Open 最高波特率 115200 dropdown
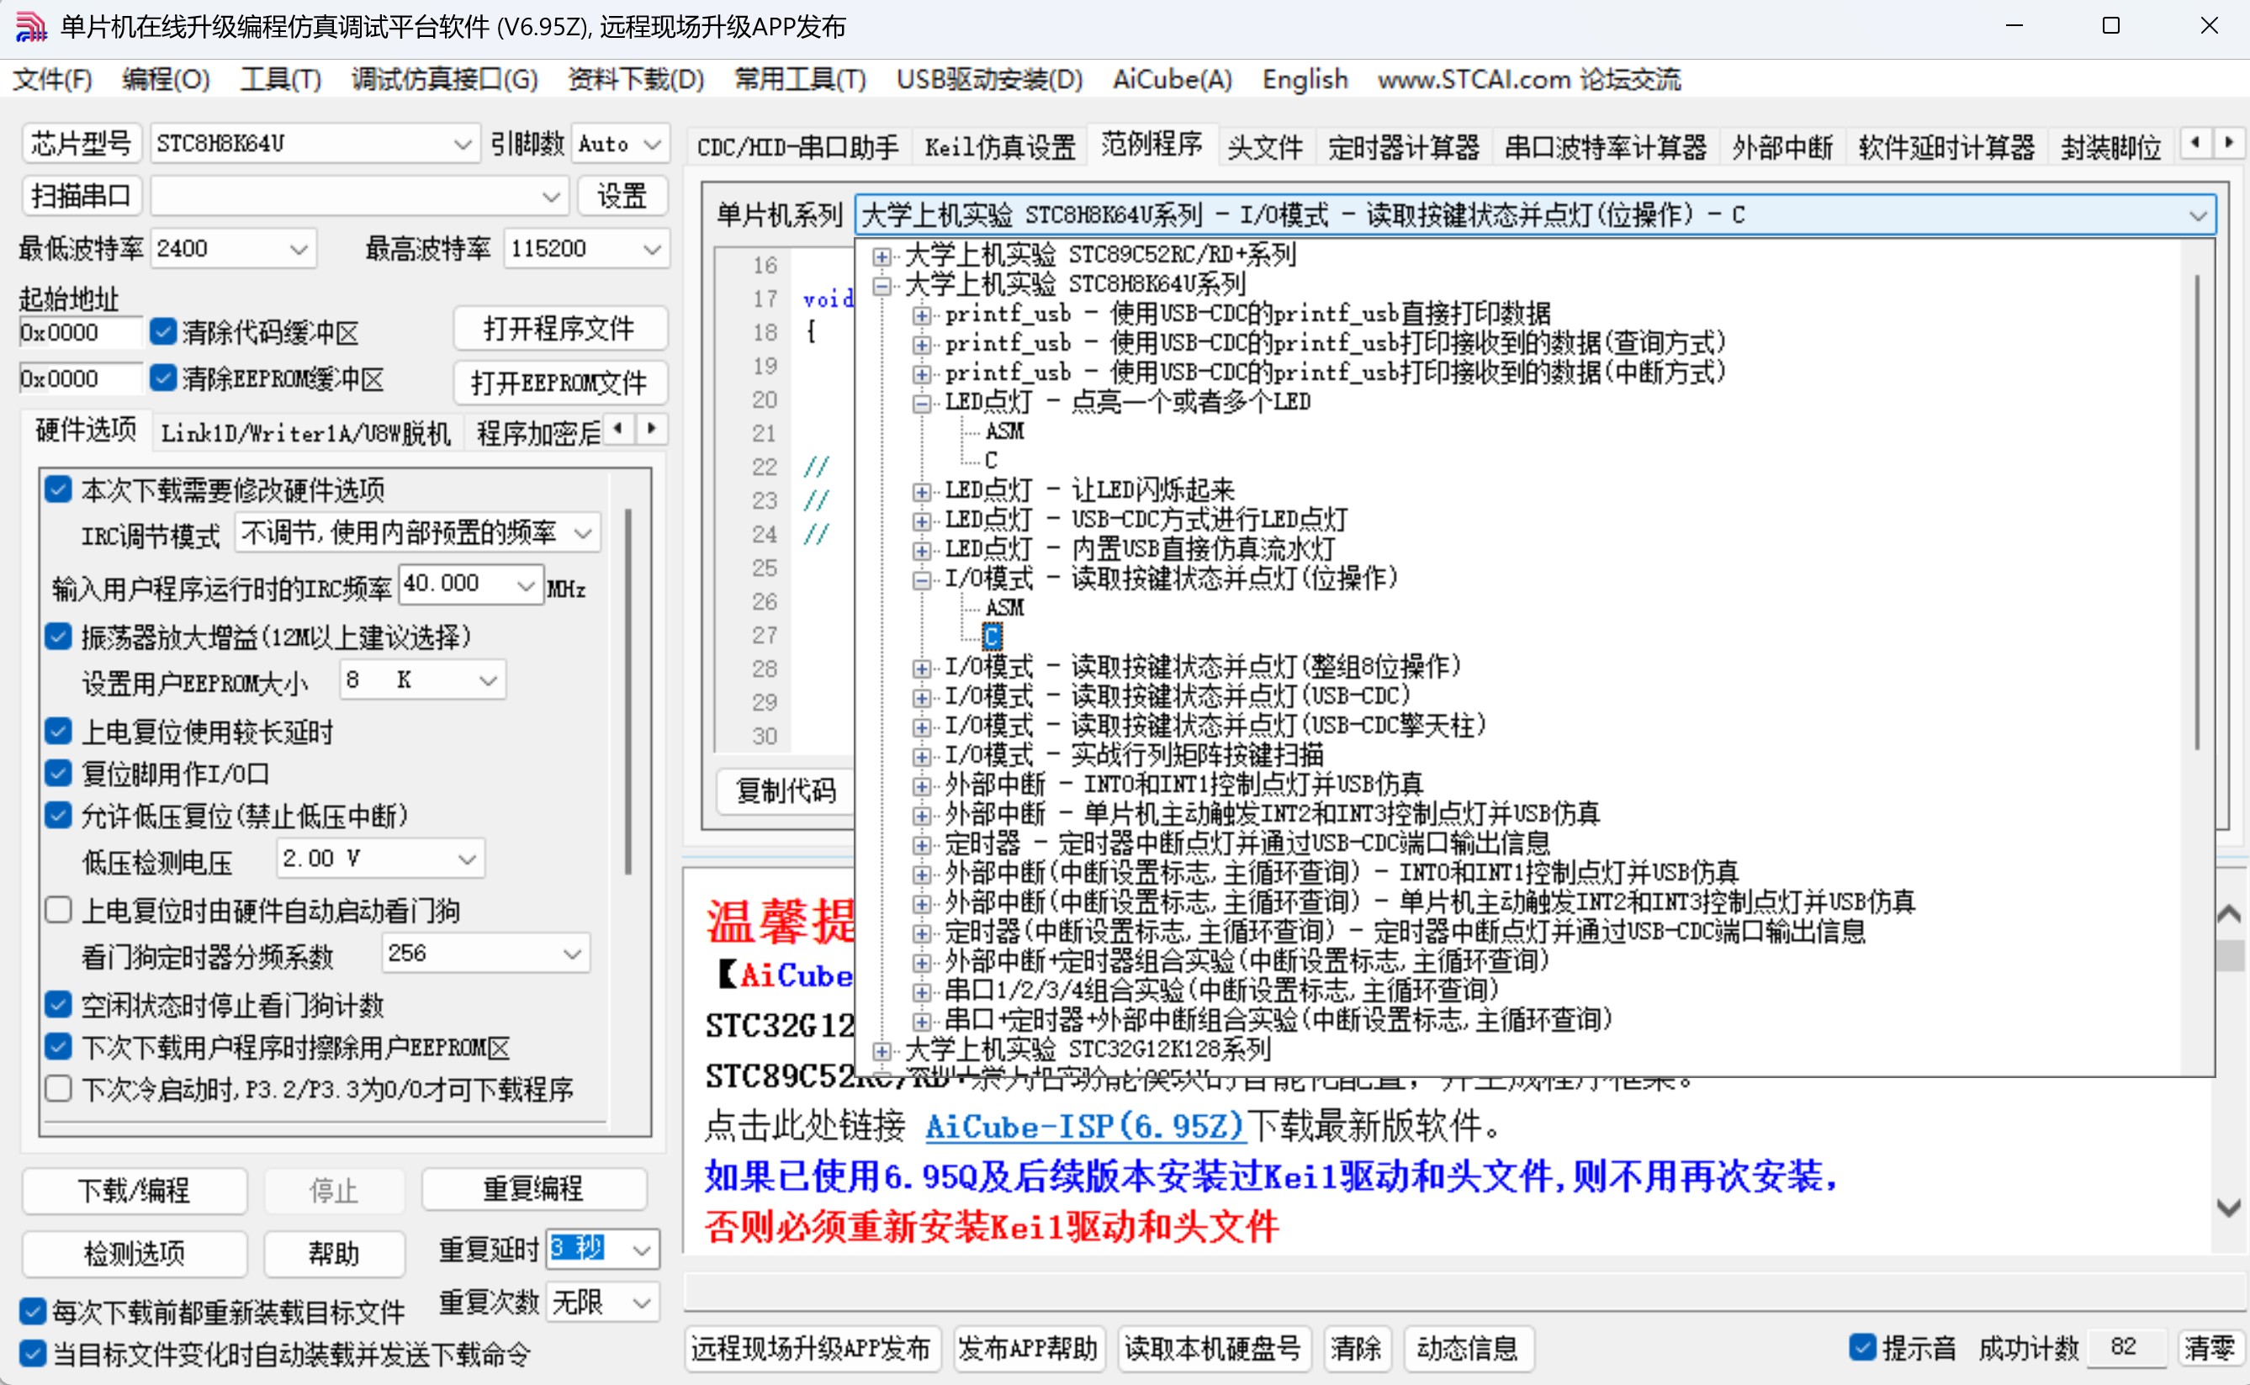 [585, 248]
